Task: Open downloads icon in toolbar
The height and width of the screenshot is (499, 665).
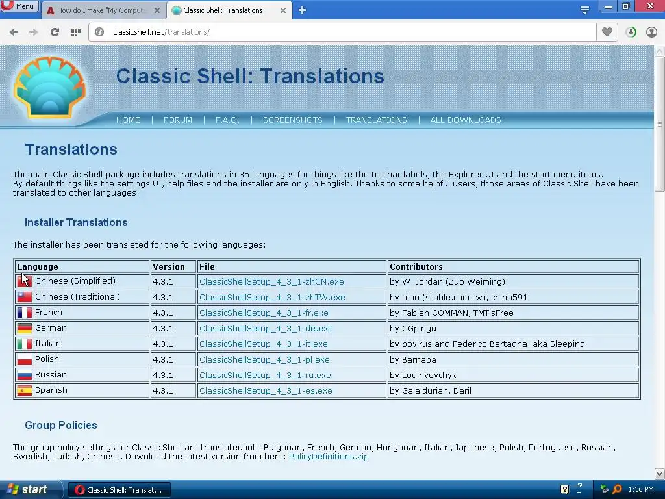Action: (631, 32)
